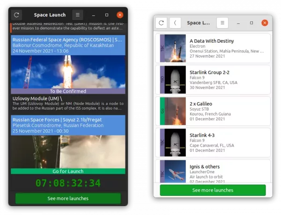Open the Starlink Group 2-2 fairing thumbnail
The width and height of the screenshot is (281, 215).
coord(175,80)
